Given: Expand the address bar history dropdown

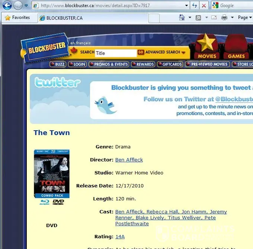Looking at the screenshot, I should click(186, 6).
